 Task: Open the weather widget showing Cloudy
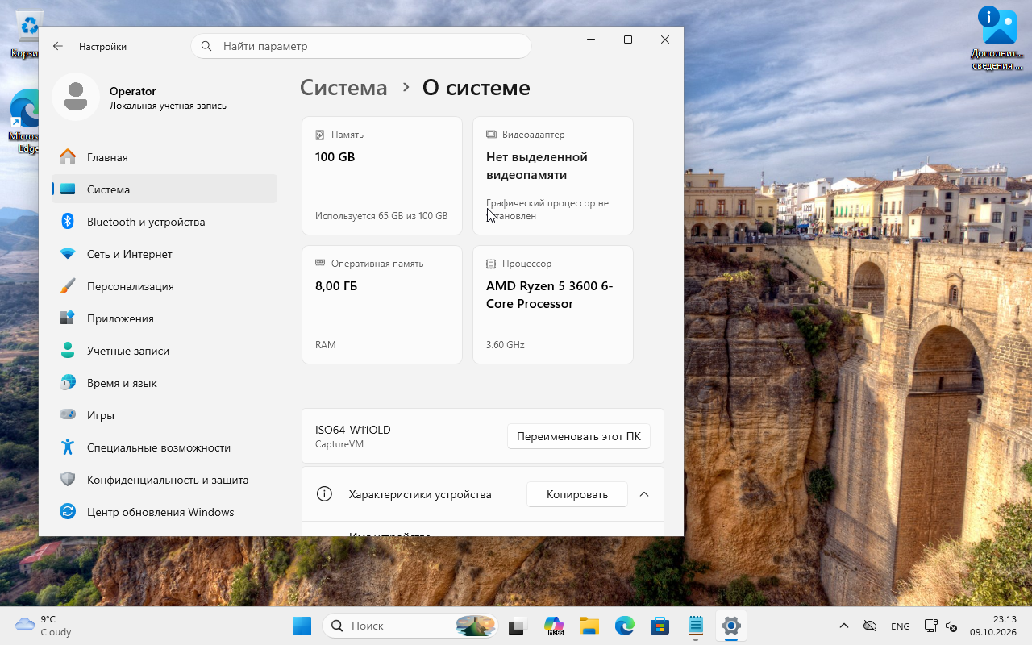44,626
